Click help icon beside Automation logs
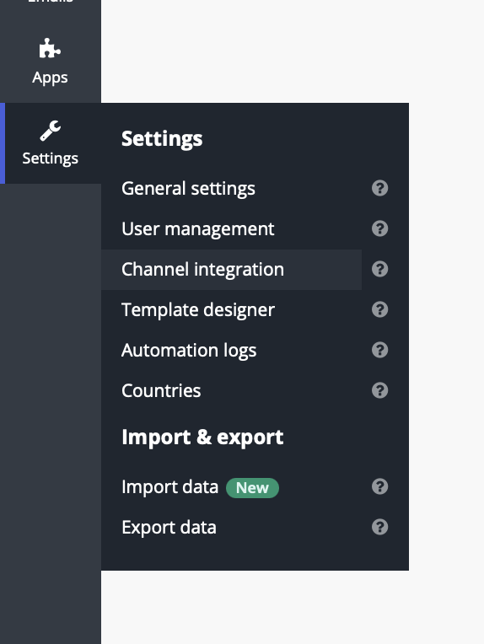Screen dimensions: 484x644 click(380, 350)
